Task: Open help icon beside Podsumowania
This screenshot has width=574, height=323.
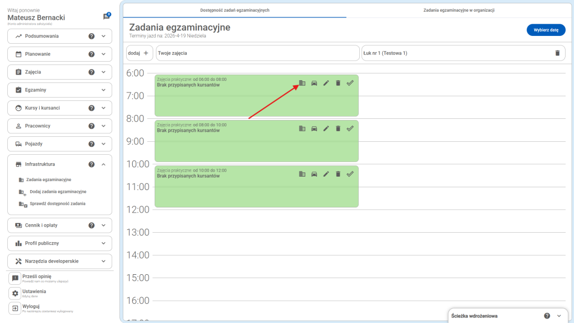Action: [91, 36]
